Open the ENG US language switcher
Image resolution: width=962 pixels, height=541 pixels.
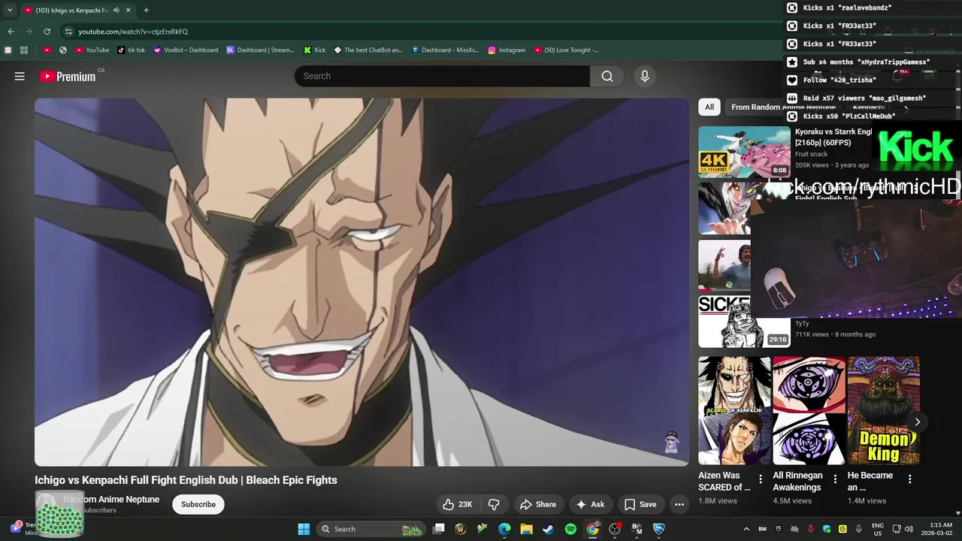878,529
